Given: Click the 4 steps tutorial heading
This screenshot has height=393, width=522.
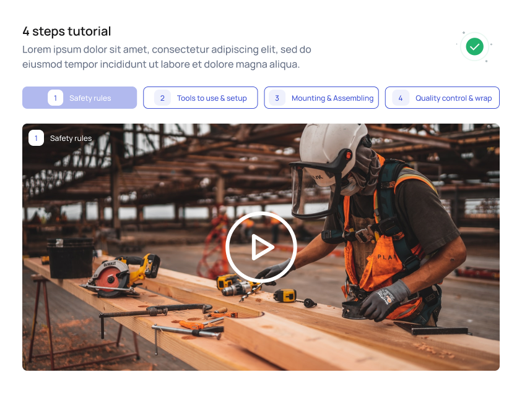Looking at the screenshot, I should click(x=67, y=32).
